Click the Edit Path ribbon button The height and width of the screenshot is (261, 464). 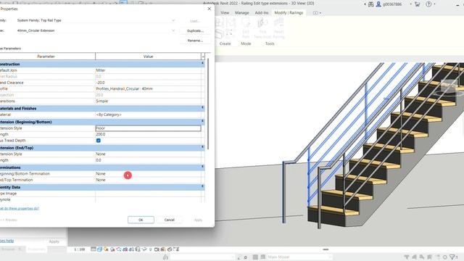click(246, 28)
